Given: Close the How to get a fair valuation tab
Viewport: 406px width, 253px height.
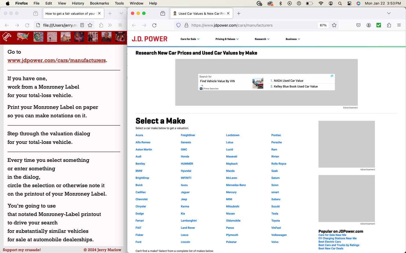Looking at the screenshot, I should 99,13.
